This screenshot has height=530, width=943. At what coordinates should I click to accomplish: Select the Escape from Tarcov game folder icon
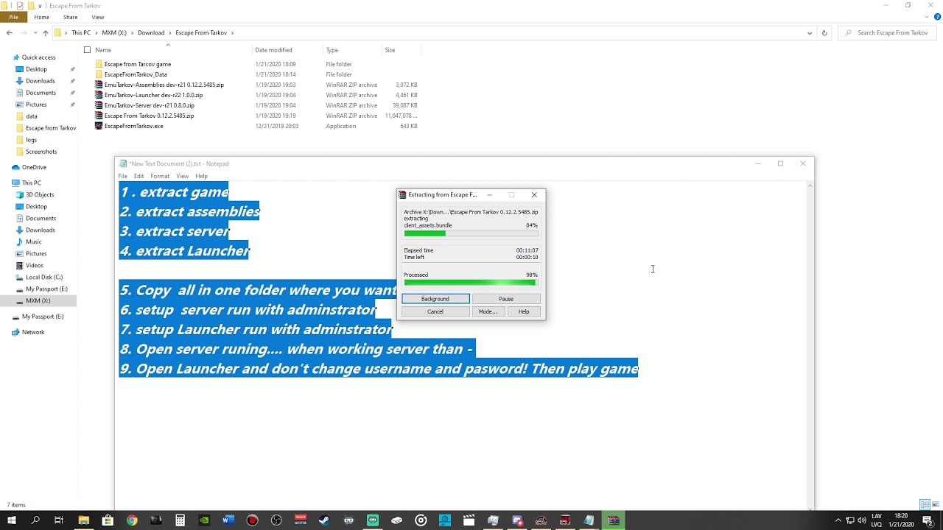point(99,64)
